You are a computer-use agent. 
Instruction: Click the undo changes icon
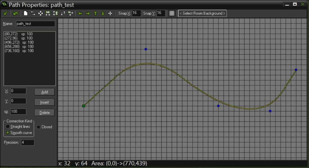(15, 13)
